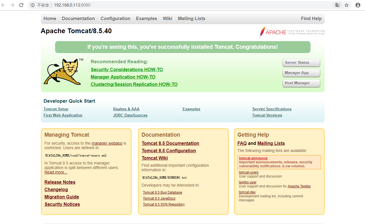The width and height of the screenshot is (365, 224).
Task: Open Security Considerations HOW-TO link
Action: coord(127,70)
